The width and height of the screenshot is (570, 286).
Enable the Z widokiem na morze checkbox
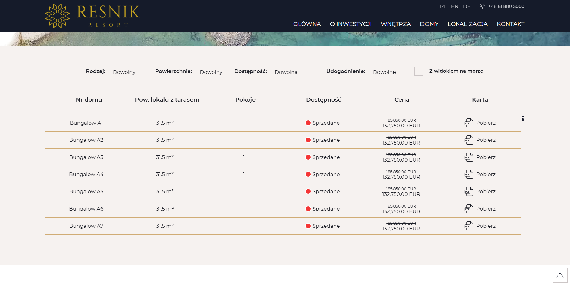419,71
